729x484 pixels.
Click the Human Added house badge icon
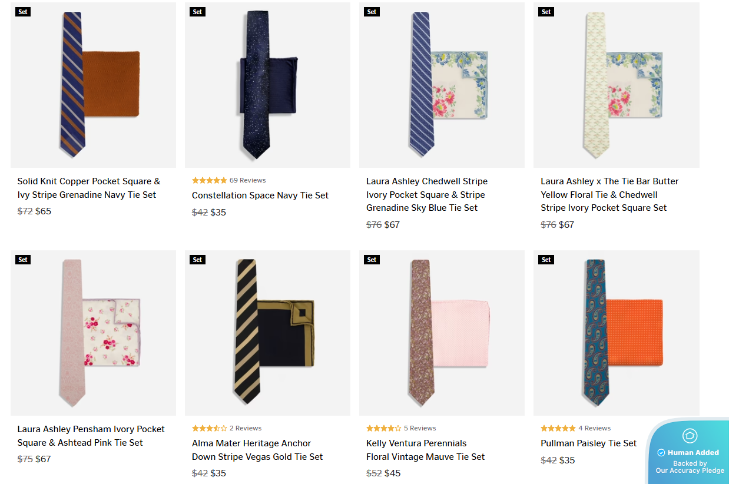point(690,436)
